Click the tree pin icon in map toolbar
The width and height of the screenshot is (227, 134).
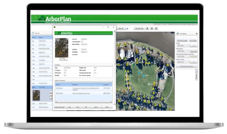[147, 28]
